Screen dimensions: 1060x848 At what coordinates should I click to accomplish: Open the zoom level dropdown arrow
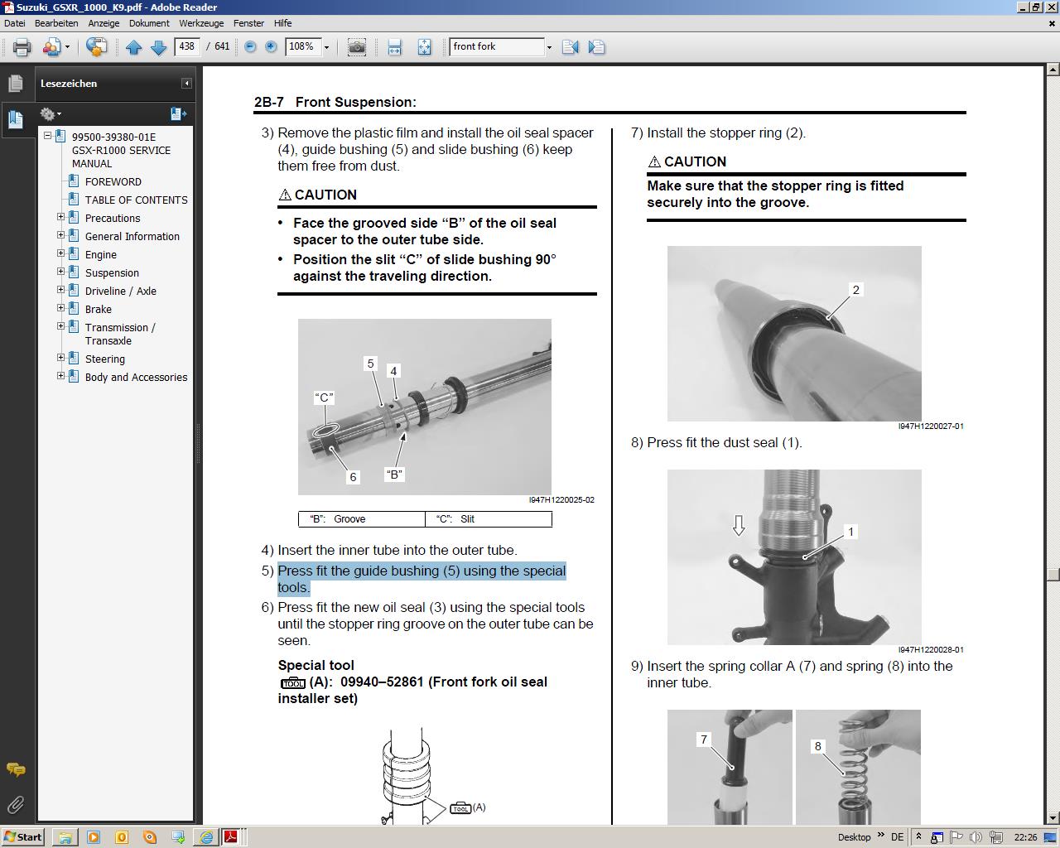tap(326, 47)
